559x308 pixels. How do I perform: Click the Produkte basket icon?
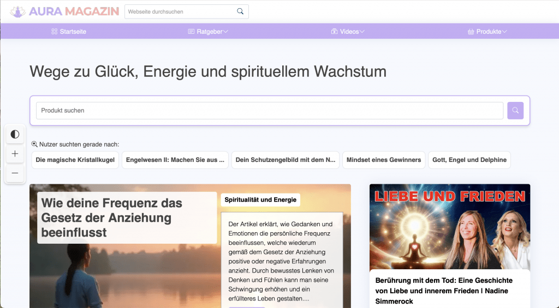coord(471,32)
